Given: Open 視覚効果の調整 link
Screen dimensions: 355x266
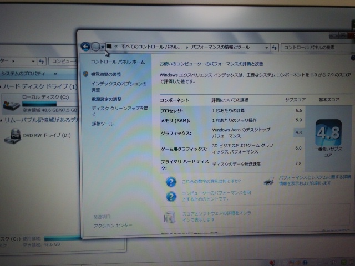Looking at the screenshot, I should pos(106,74).
